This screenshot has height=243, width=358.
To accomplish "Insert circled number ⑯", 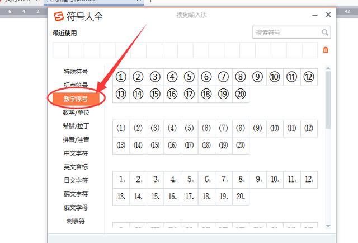I will 172,94.
